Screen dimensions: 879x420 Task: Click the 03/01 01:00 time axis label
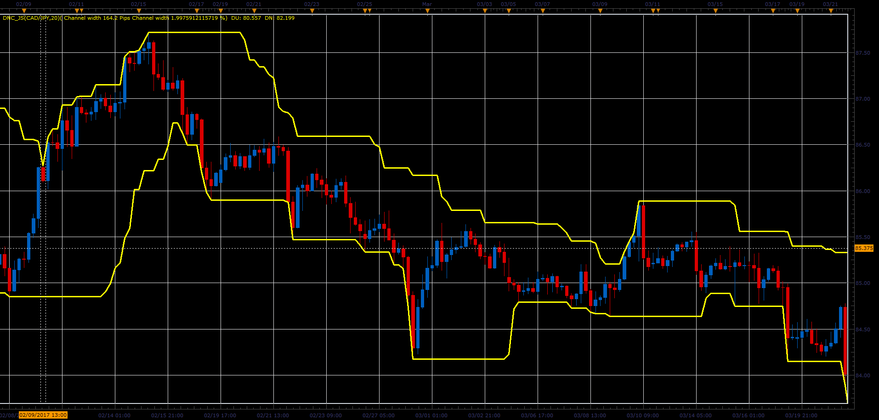[x=431, y=415]
